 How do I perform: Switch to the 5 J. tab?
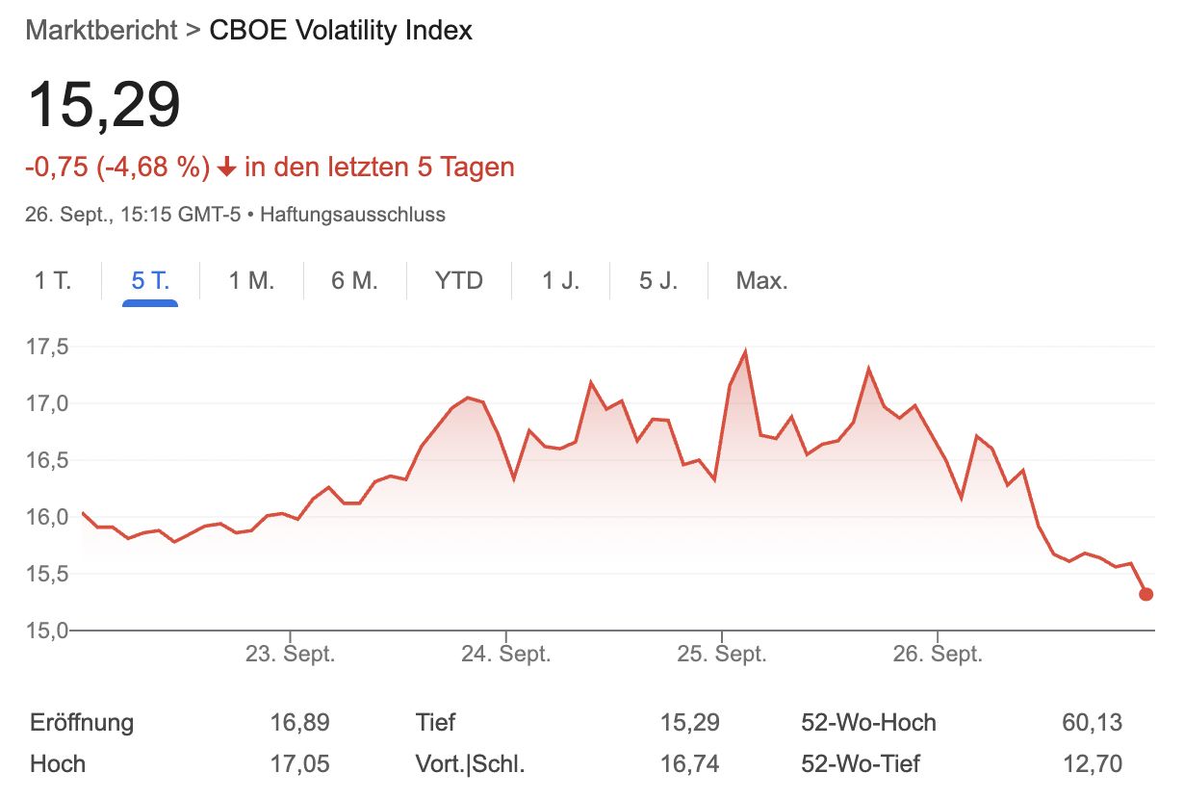tap(658, 281)
